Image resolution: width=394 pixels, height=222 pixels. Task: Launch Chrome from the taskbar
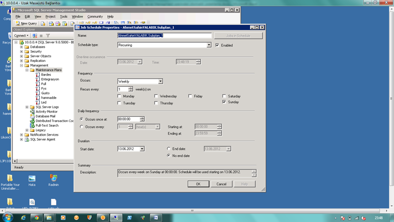37,218
